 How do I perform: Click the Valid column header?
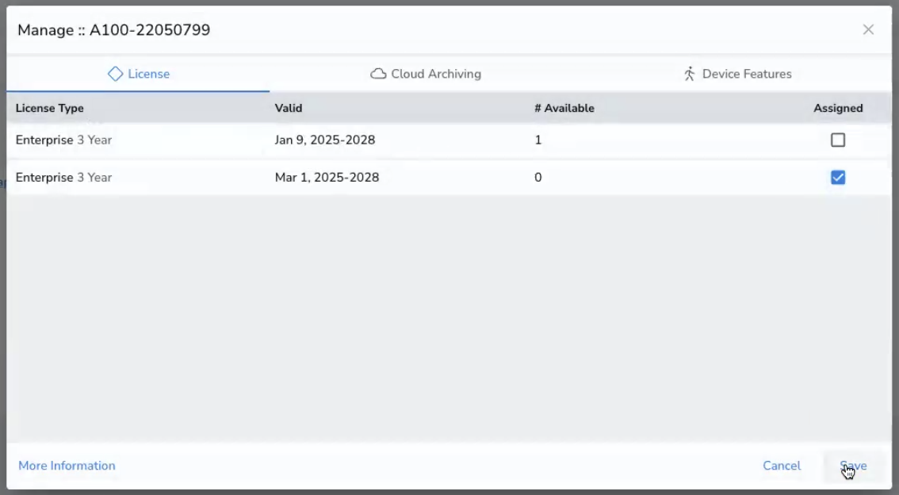(x=289, y=109)
